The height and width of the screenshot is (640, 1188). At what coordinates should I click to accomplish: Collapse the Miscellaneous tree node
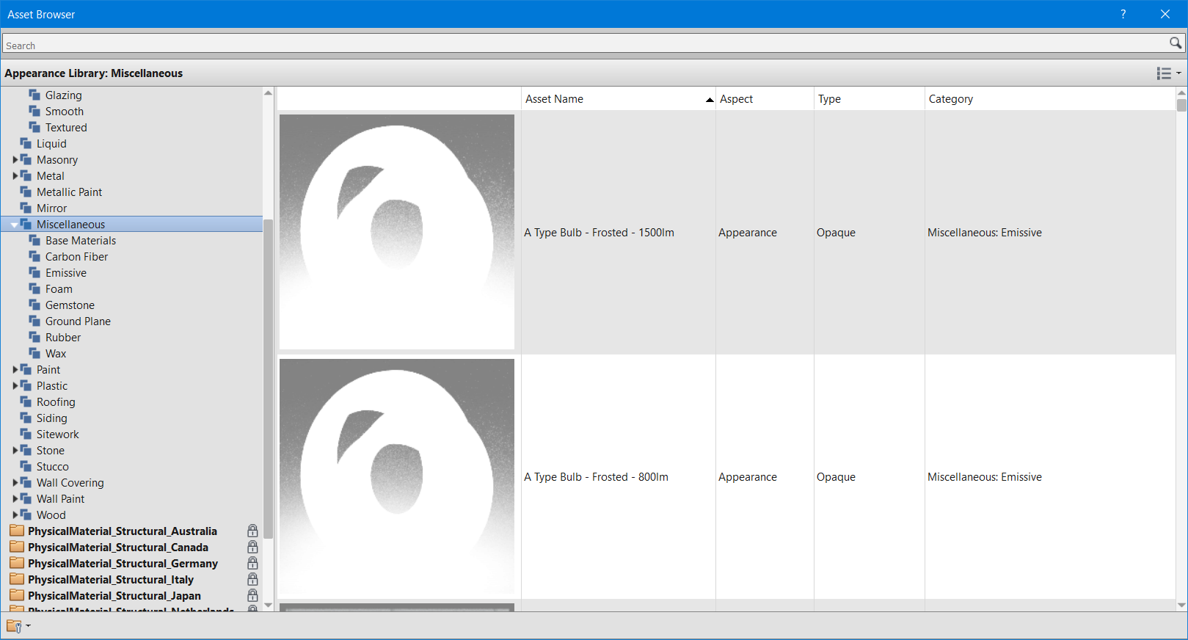15,225
